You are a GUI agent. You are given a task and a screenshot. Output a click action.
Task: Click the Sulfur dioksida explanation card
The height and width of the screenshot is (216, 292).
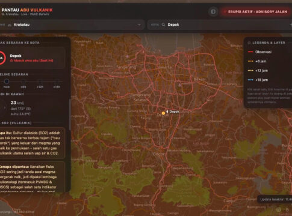33,143
